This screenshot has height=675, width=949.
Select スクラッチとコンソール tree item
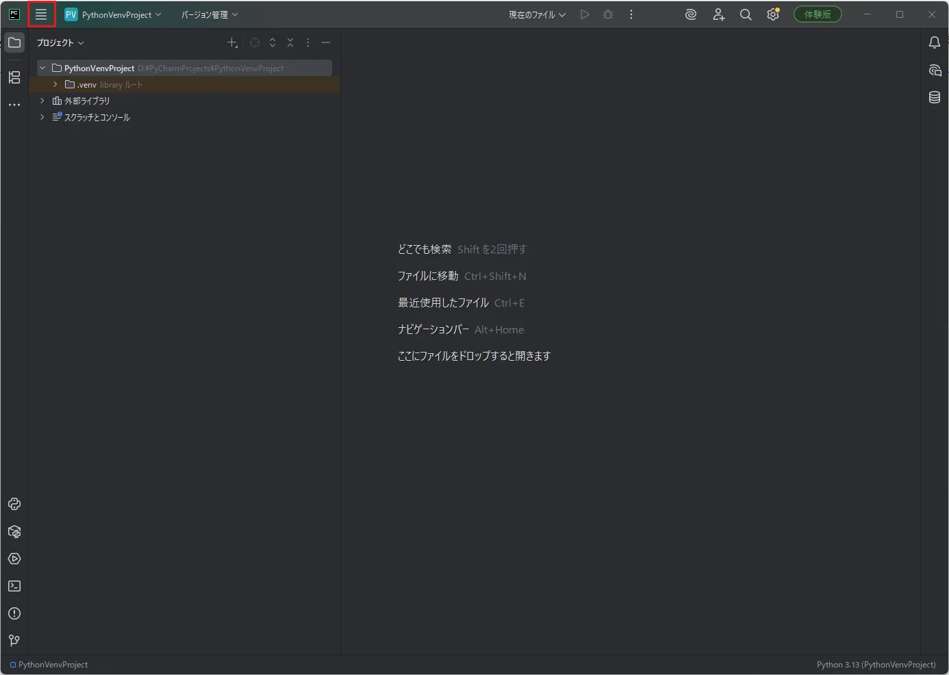tap(91, 117)
